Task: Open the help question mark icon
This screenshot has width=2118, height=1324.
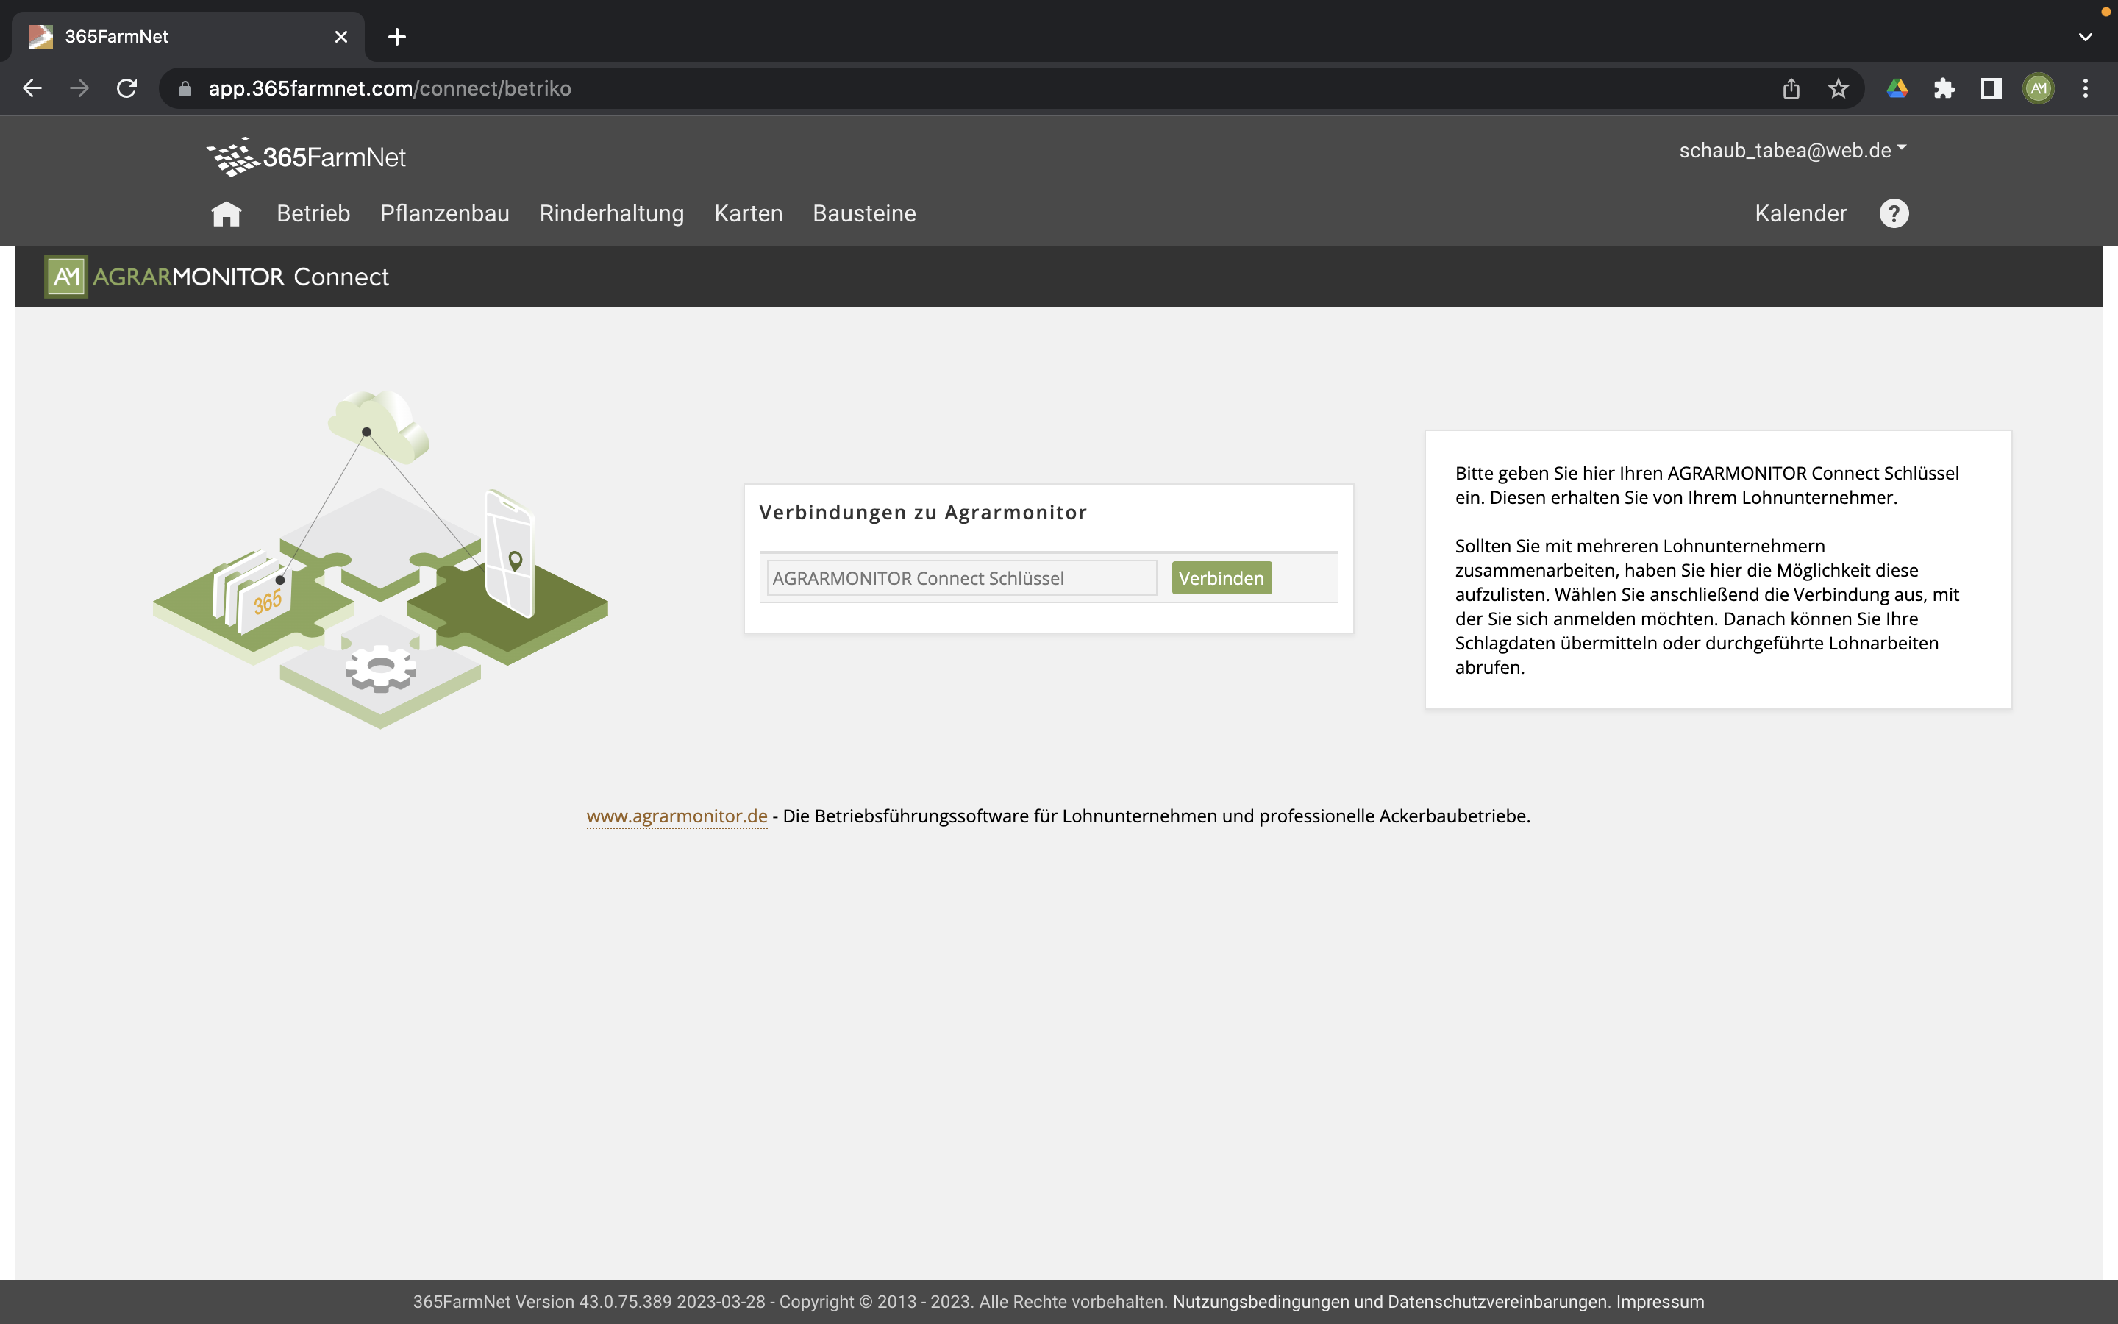Action: tap(1894, 213)
